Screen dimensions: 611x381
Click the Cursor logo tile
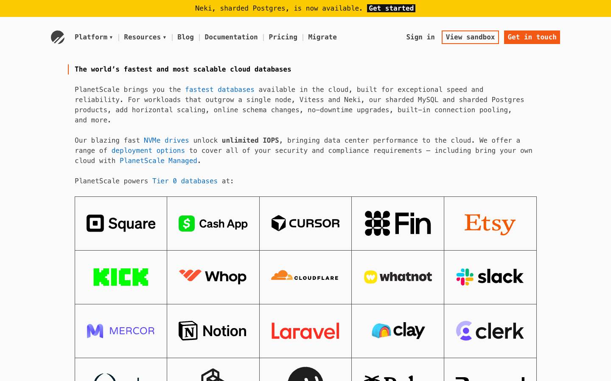[305, 224]
